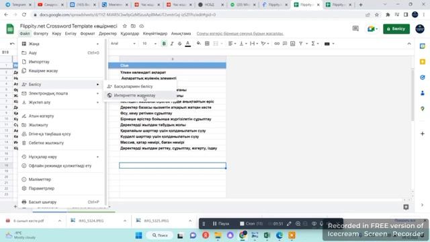
Task: Open the Arial font family dropdown
Action: [123, 44]
